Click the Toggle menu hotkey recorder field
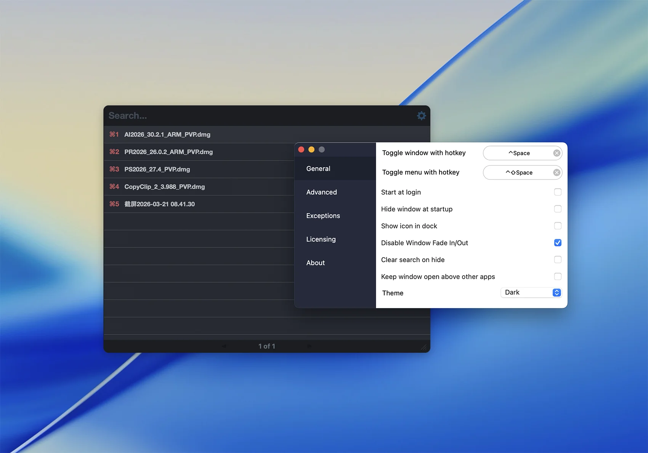The height and width of the screenshot is (453, 648). [518, 173]
